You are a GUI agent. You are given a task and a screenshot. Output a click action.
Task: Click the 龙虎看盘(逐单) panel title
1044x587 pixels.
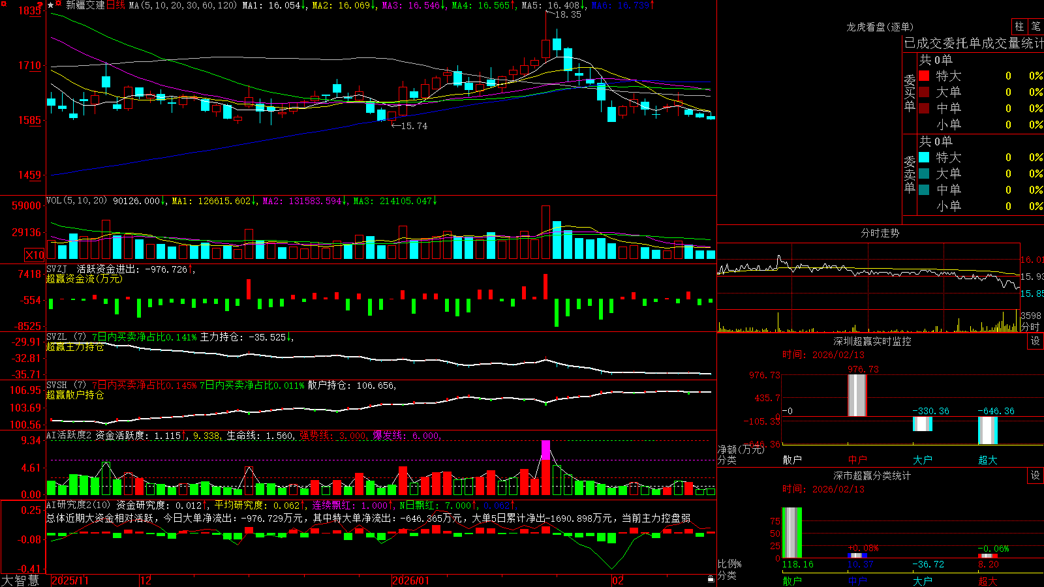(880, 27)
